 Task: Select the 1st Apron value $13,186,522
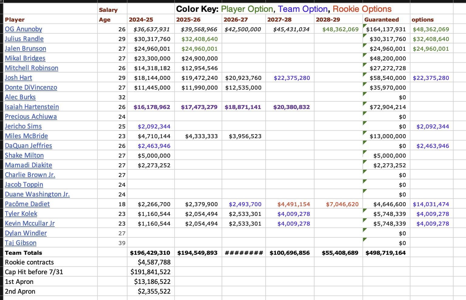pyautogui.click(x=152, y=281)
